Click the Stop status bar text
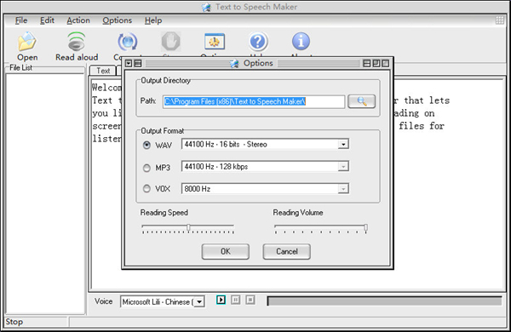The height and width of the screenshot is (332, 511). pos(14,322)
